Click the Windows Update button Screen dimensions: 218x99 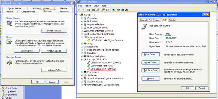tap(54, 51)
